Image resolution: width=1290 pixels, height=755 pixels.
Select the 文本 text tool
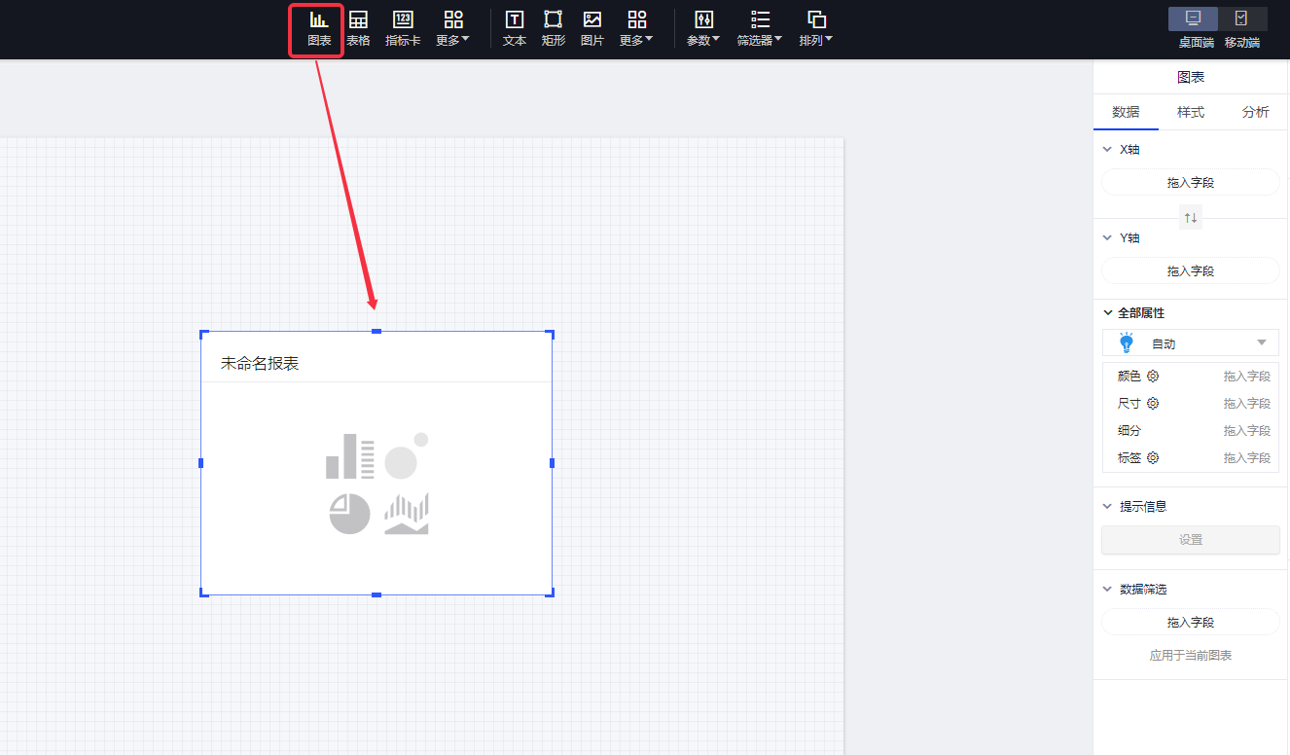pos(515,20)
